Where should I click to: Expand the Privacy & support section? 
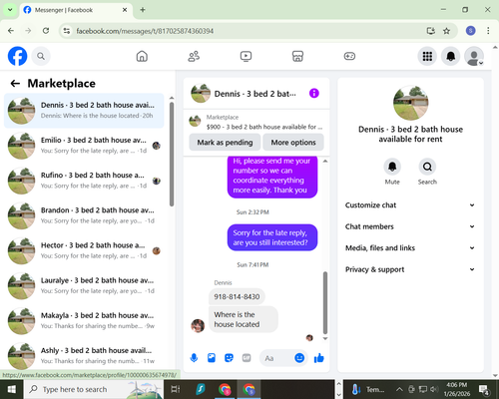[410, 269]
